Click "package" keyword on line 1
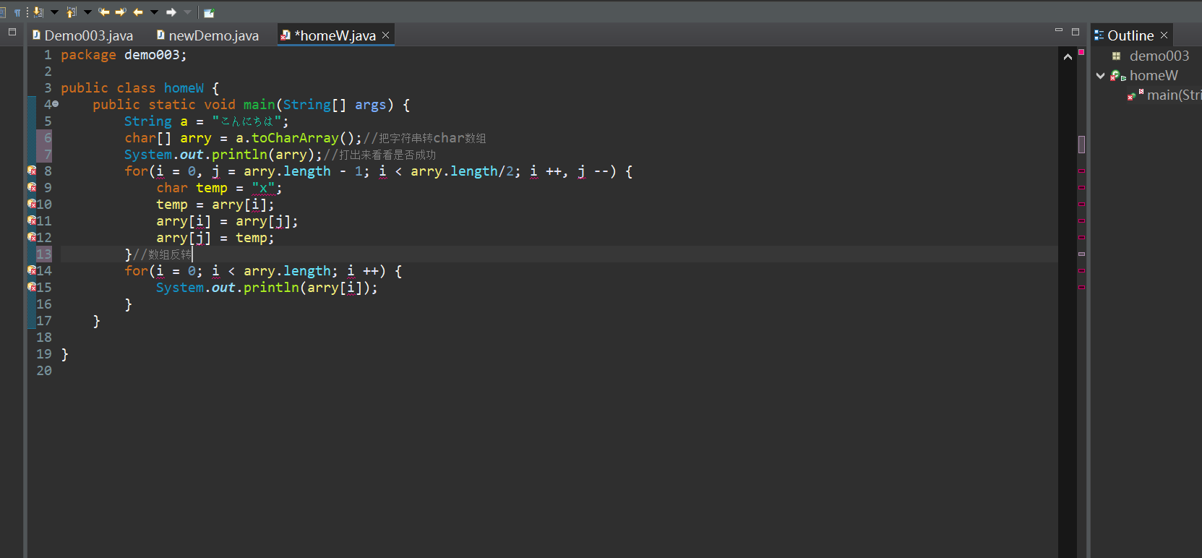Image resolution: width=1202 pixels, height=558 pixels. click(88, 55)
